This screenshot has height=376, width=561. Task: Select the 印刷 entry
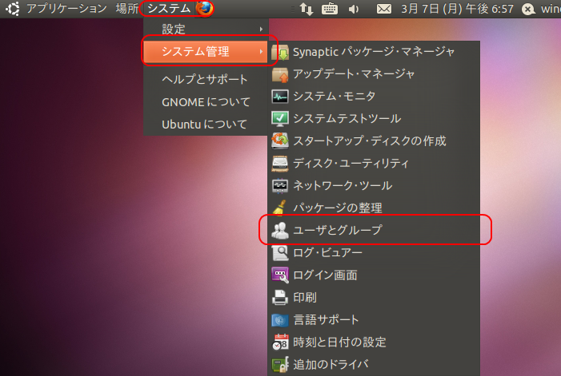[x=374, y=298]
